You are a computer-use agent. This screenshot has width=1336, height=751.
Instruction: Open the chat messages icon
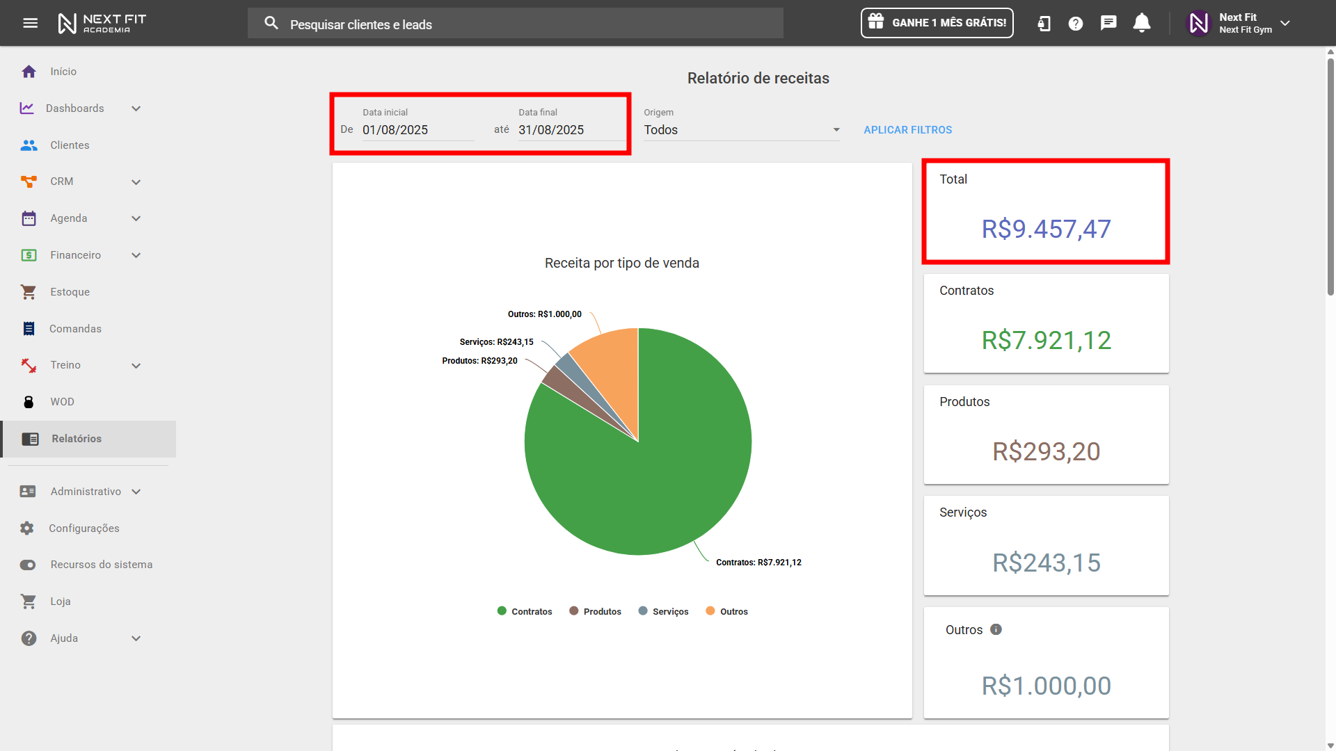[x=1108, y=23]
